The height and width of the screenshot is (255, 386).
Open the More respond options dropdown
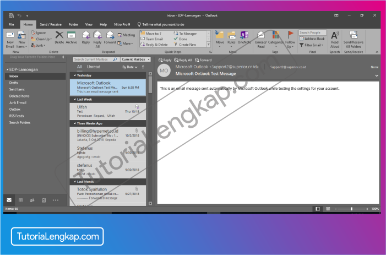click(x=126, y=44)
